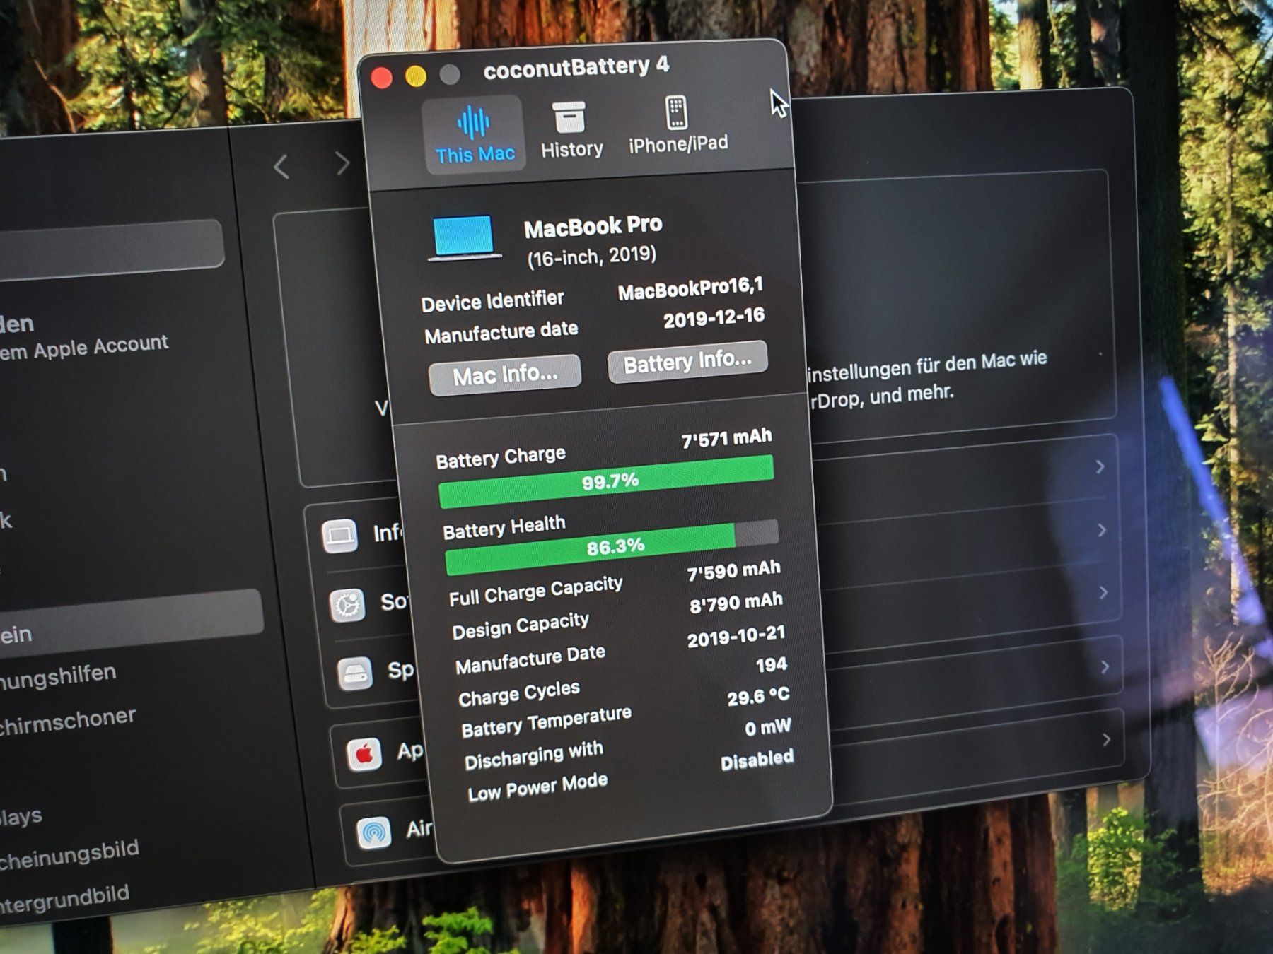Click the Discharging with '0 mW' value
The width and height of the screenshot is (1273, 954).
tap(768, 727)
